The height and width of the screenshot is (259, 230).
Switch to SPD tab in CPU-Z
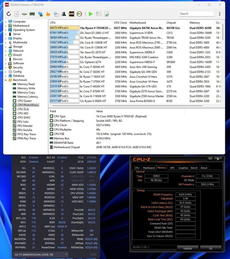[x=172, y=168]
